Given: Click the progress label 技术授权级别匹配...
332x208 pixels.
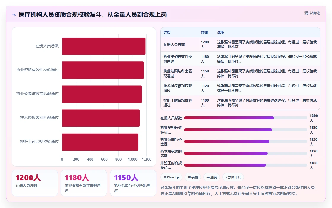Looking at the screenshot, I should (x=171, y=153).
